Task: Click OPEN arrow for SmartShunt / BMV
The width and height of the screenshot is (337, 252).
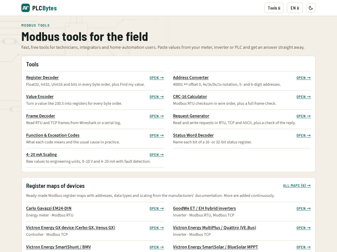Action: (x=157, y=247)
